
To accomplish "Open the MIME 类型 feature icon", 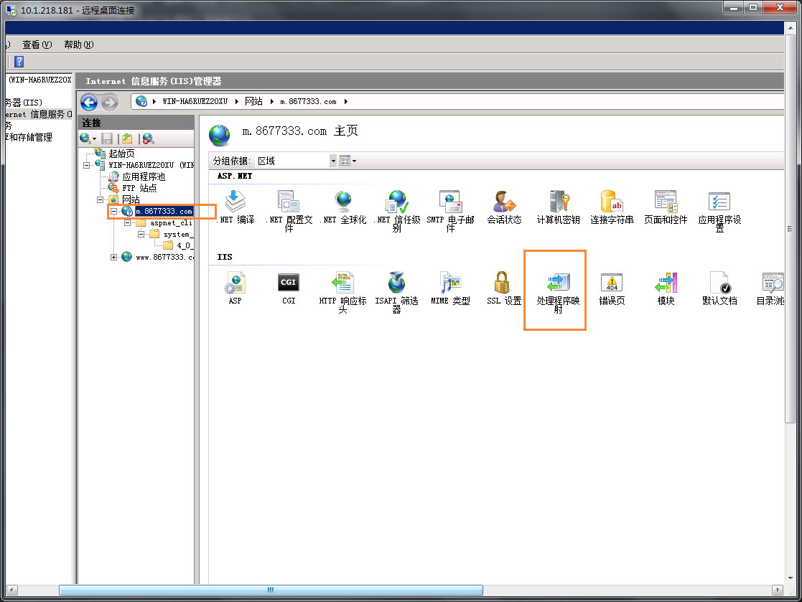I will [450, 283].
